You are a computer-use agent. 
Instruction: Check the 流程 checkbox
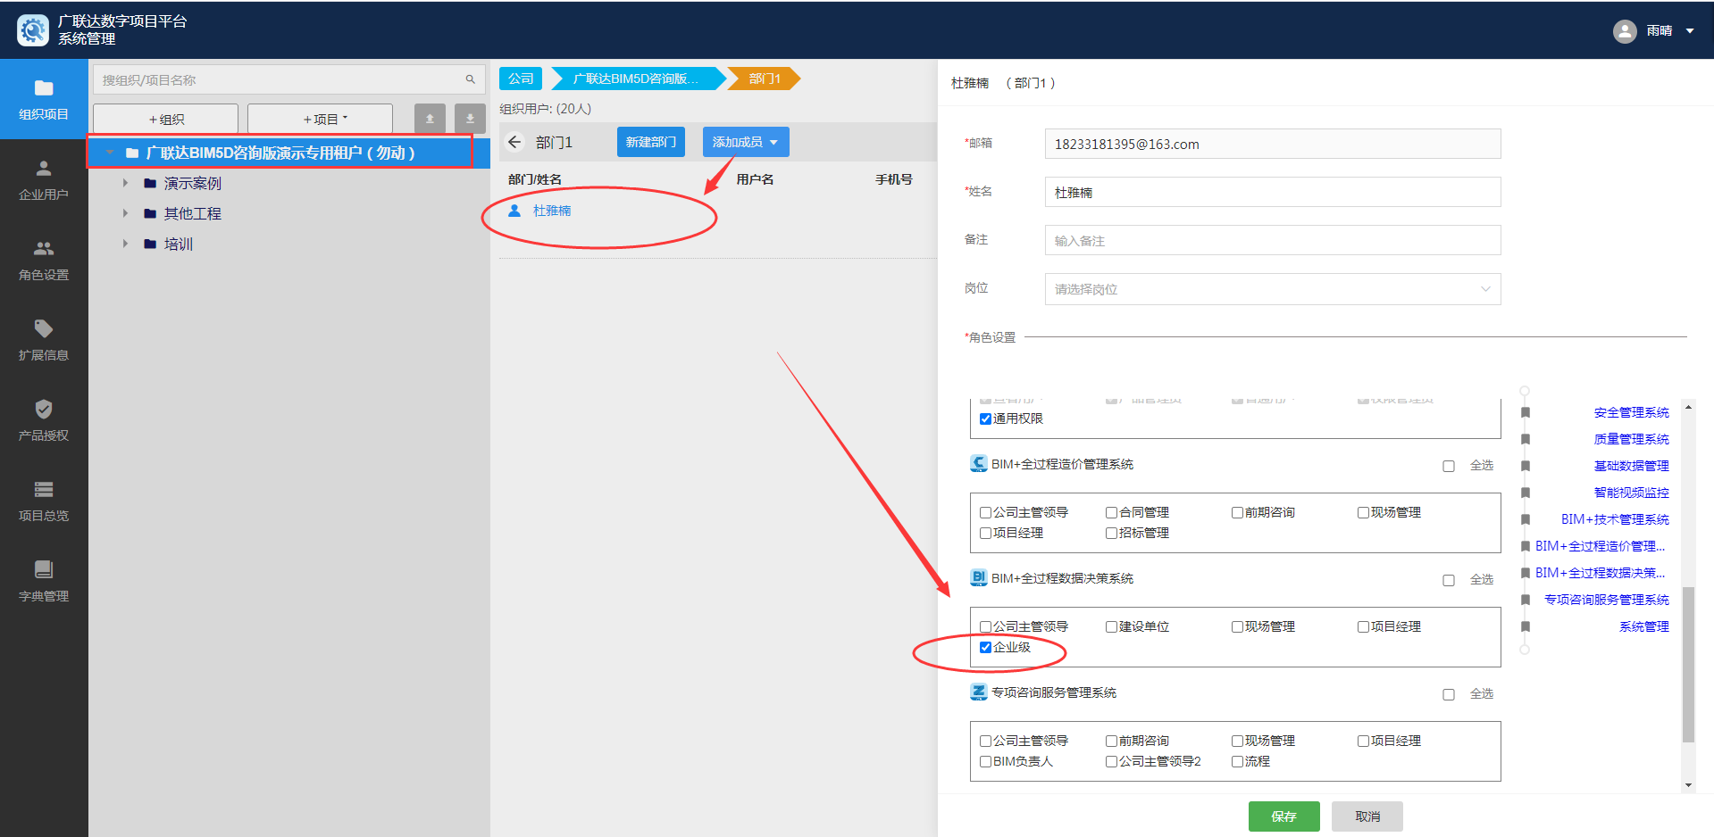(1237, 762)
